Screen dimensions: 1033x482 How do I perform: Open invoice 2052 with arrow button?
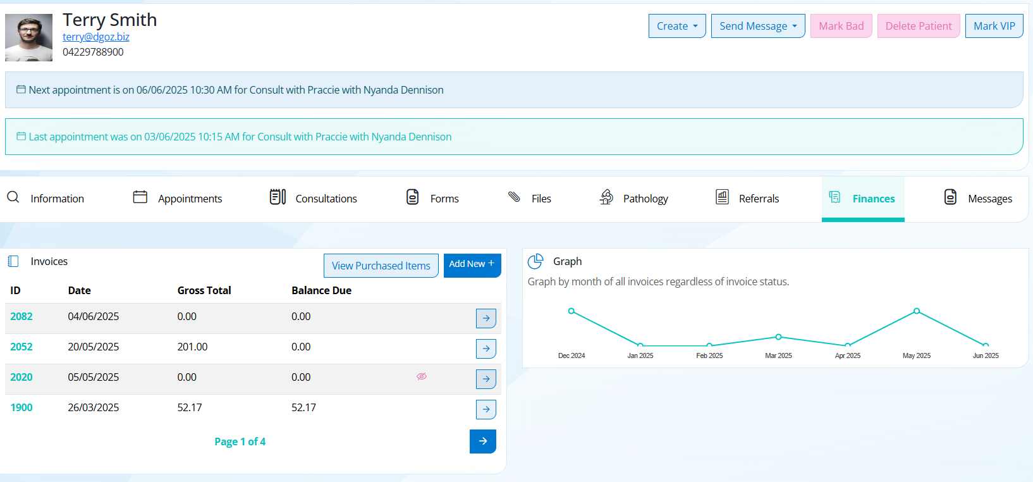486,349
